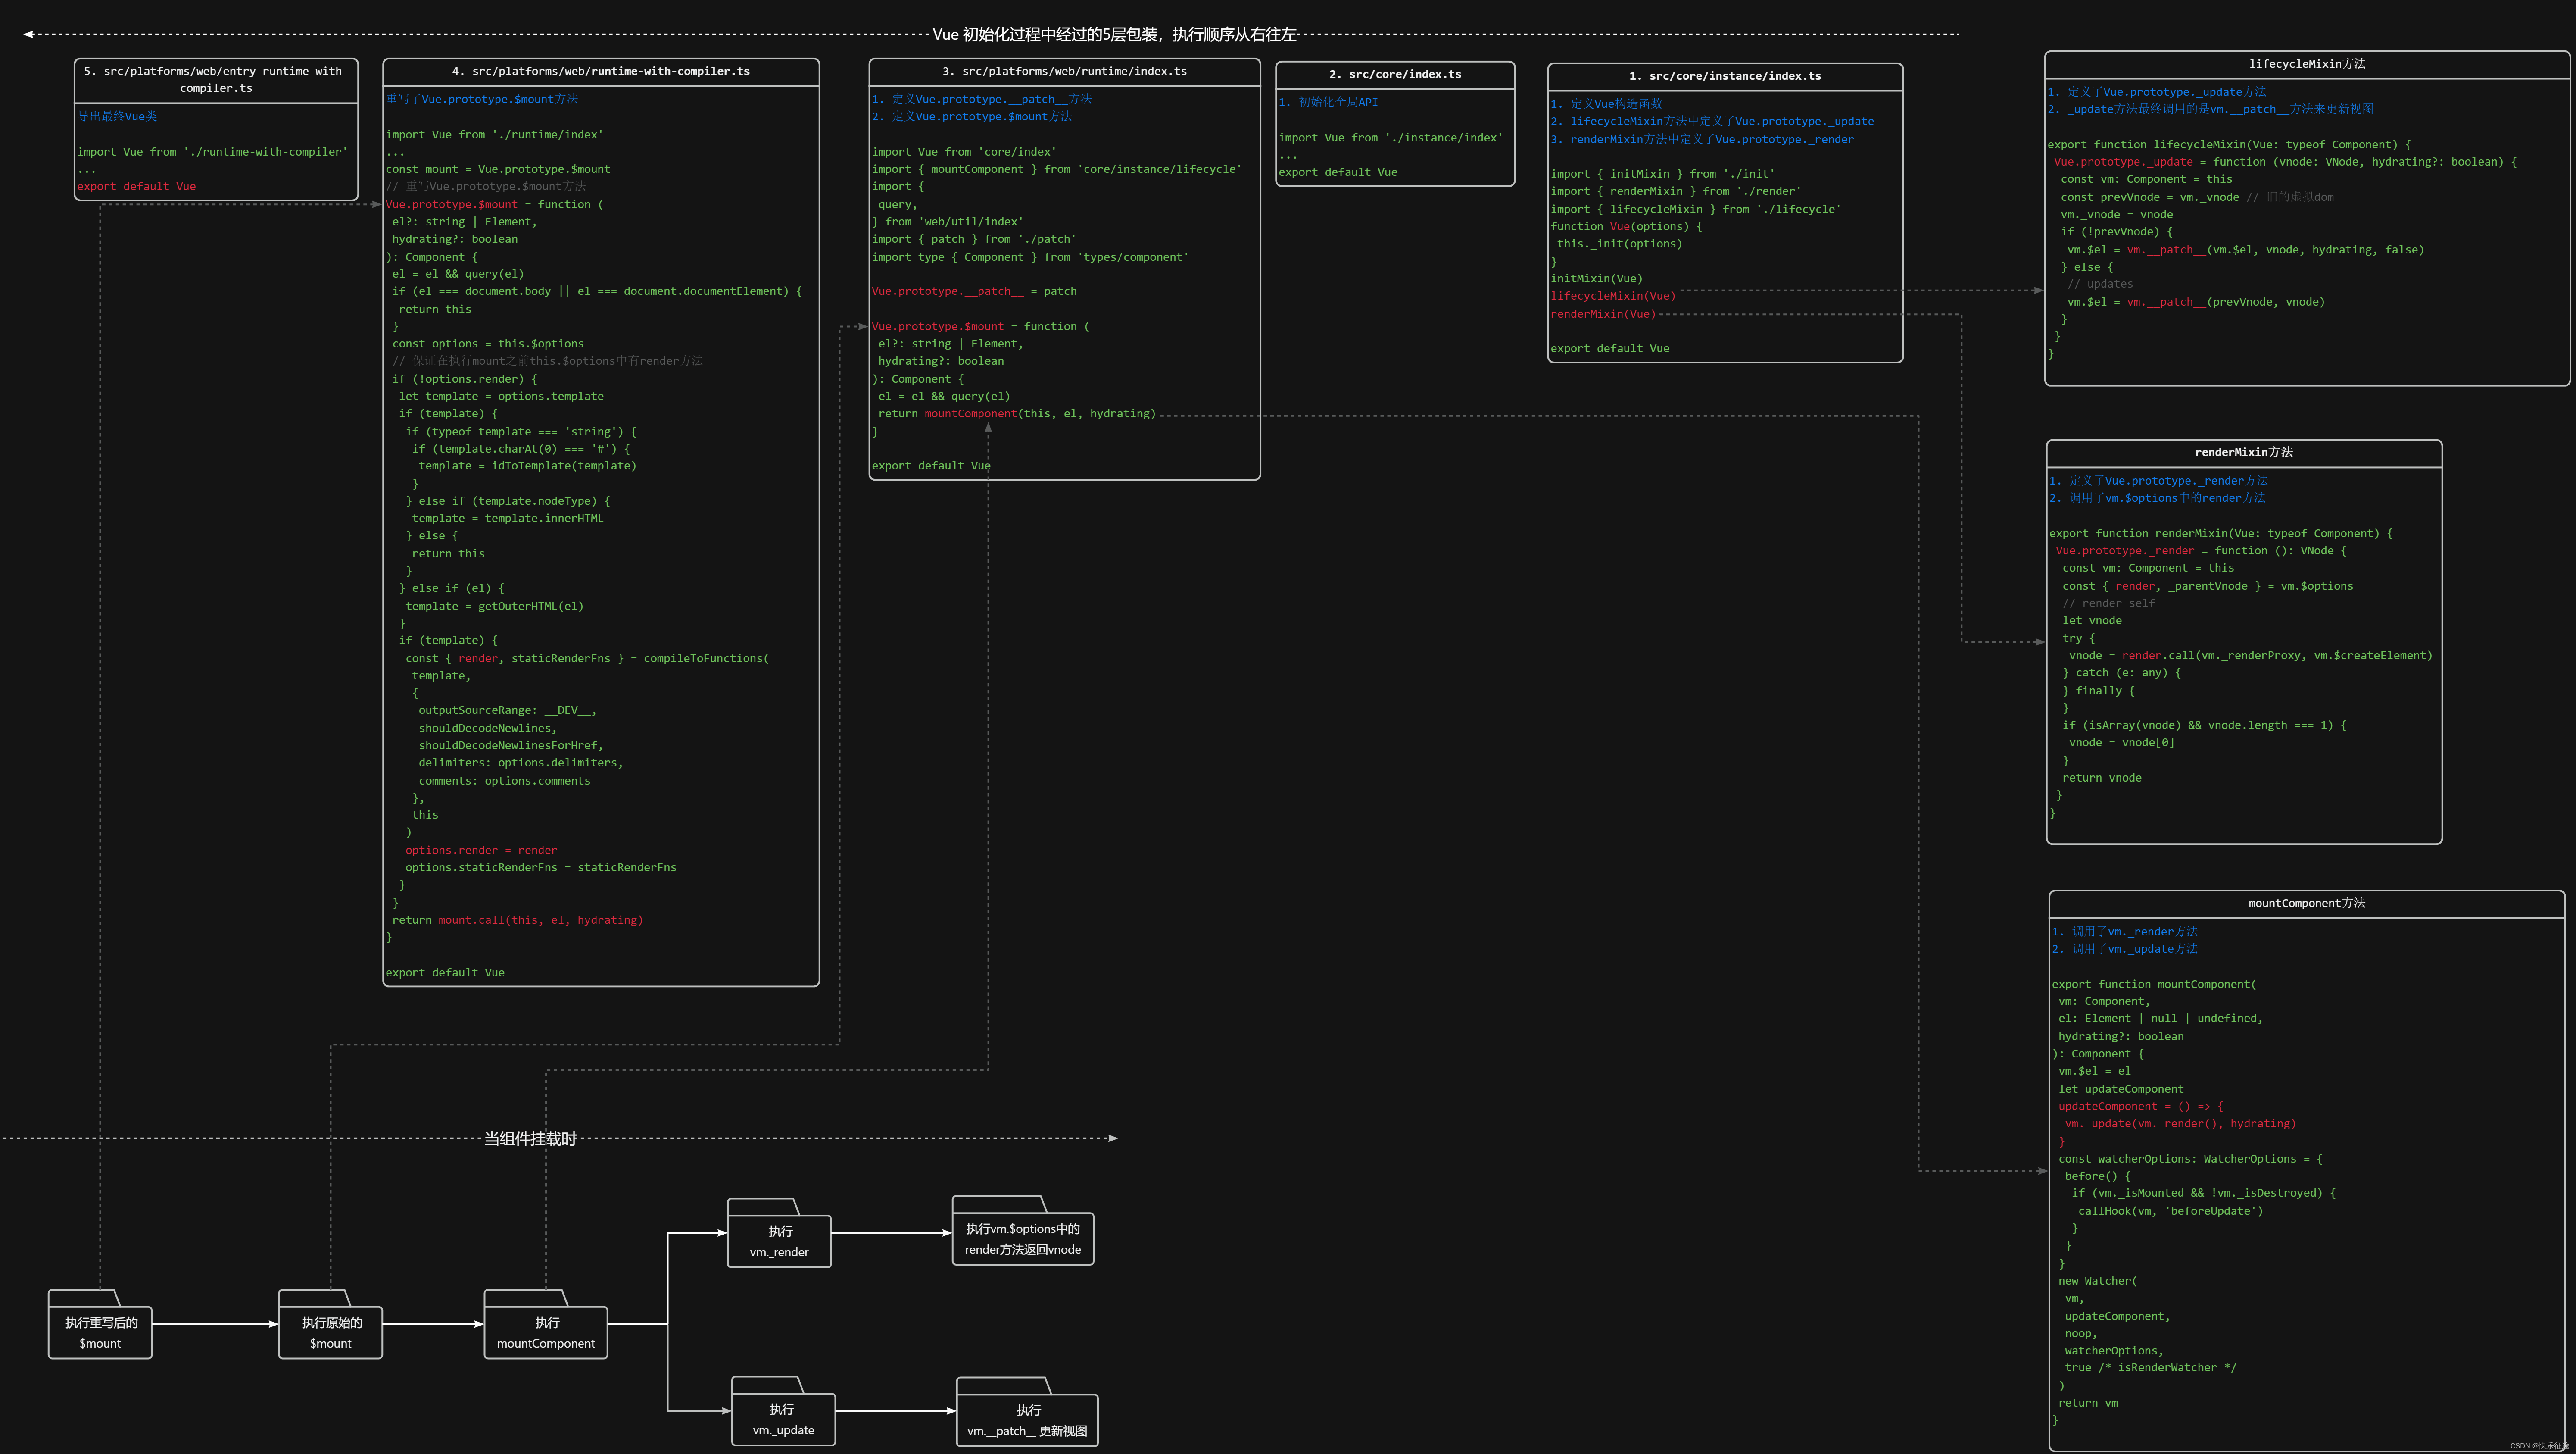
Task: Click the line "import { initMixin } from './init'"
Action: [x=1662, y=174]
